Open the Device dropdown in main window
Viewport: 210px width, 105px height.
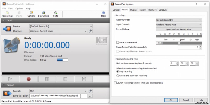(61, 26)
